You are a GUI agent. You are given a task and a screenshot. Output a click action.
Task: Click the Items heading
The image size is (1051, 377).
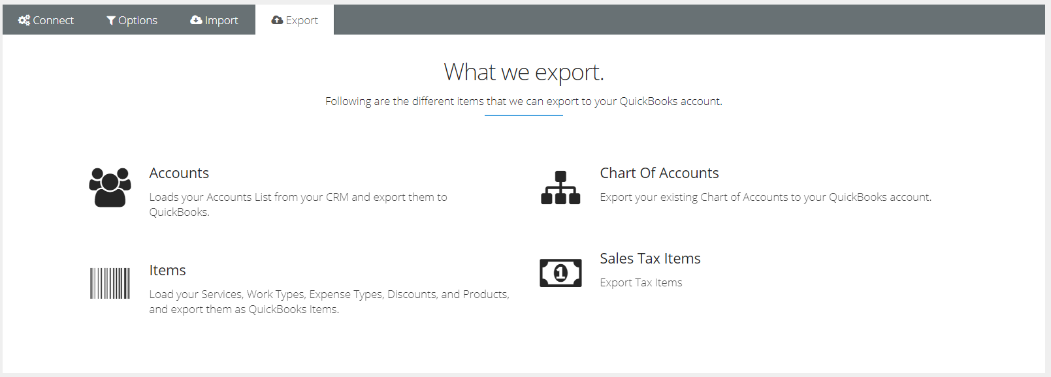click(167, 270)
